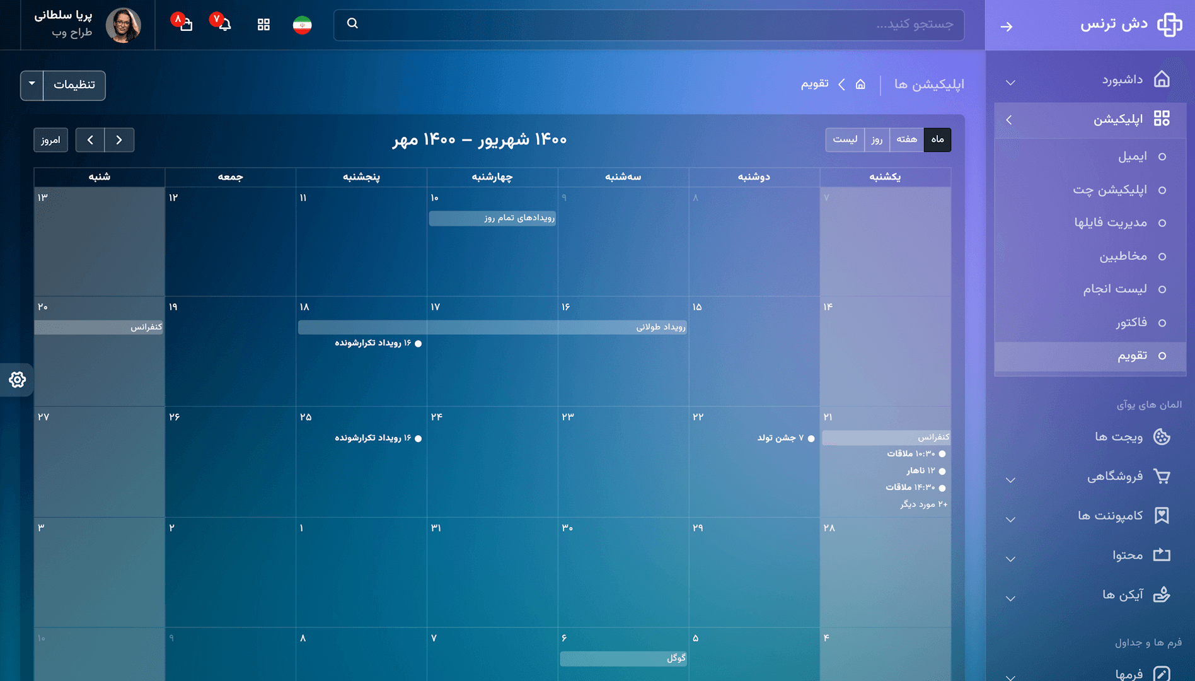
Task: Open the 14:30 meeting event
Action: (916, 487)
